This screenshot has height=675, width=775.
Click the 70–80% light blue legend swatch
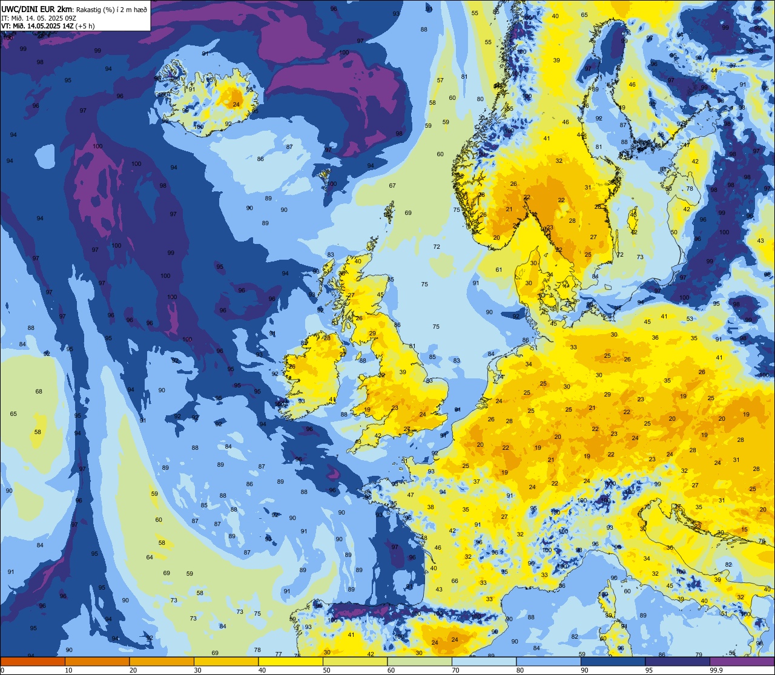(484, 661)
